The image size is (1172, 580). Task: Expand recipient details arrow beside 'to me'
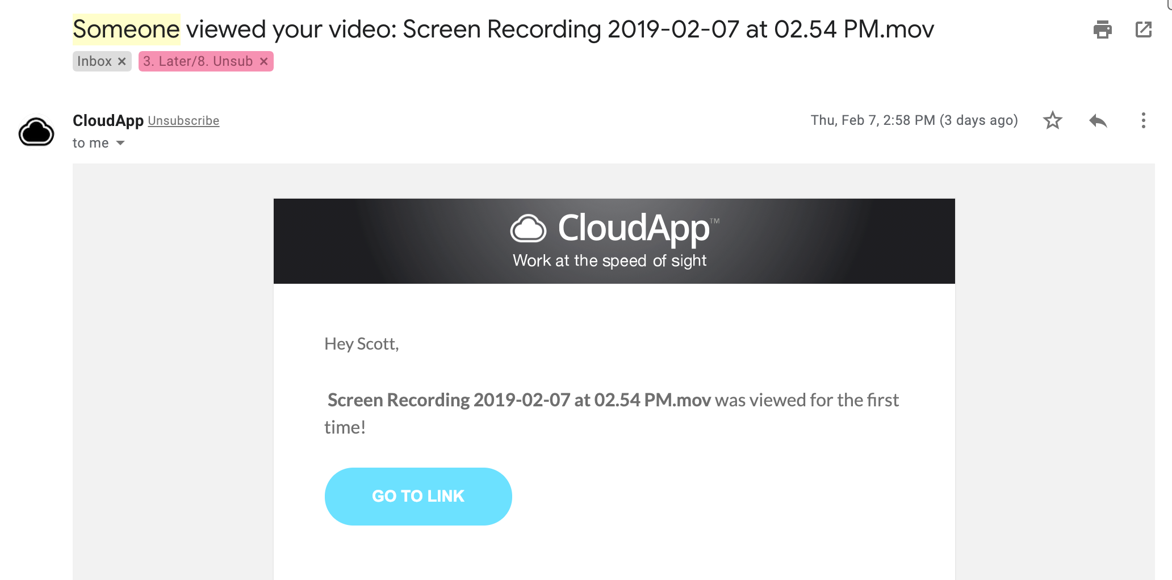[120, 143]
